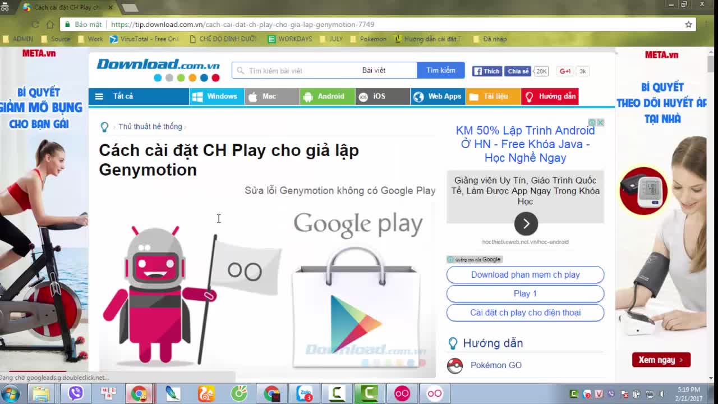Click the volume icon in system tray

pyautogui.click(x=662, y=394)
